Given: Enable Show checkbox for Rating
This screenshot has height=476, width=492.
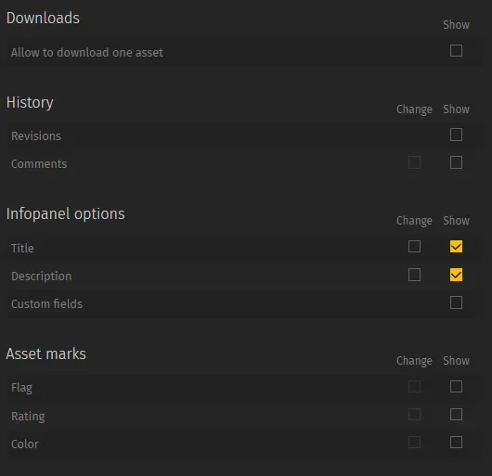Looking at the screenshot, I should pos(456,415).
